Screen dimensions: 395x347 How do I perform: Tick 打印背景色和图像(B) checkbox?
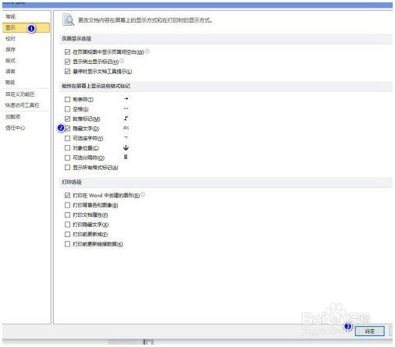tap(67, 205)
